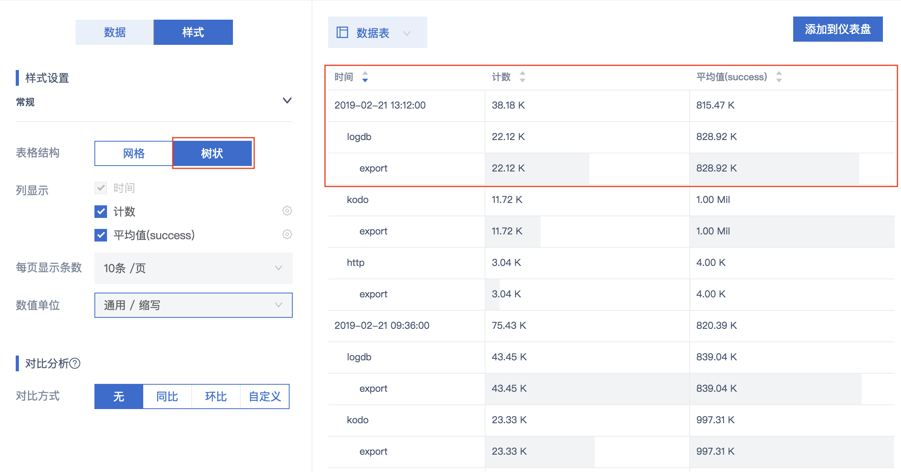The width and height of the screenshot is (901, 472).
Task: Click the 75.43 K count cell
Action: click(x=587, y=326)
